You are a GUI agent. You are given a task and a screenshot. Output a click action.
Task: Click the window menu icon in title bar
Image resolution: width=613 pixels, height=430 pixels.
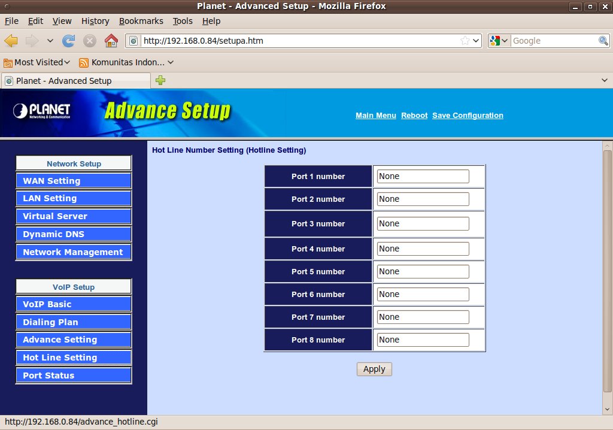click(7, 6)
